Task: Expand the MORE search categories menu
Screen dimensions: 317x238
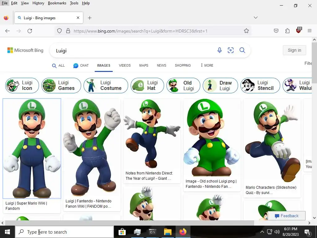Action: [x=207, y=65]
